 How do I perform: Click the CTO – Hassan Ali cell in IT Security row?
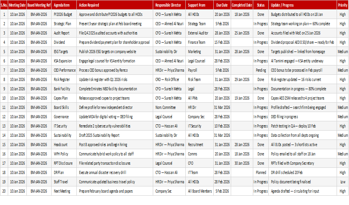(169, 126)
